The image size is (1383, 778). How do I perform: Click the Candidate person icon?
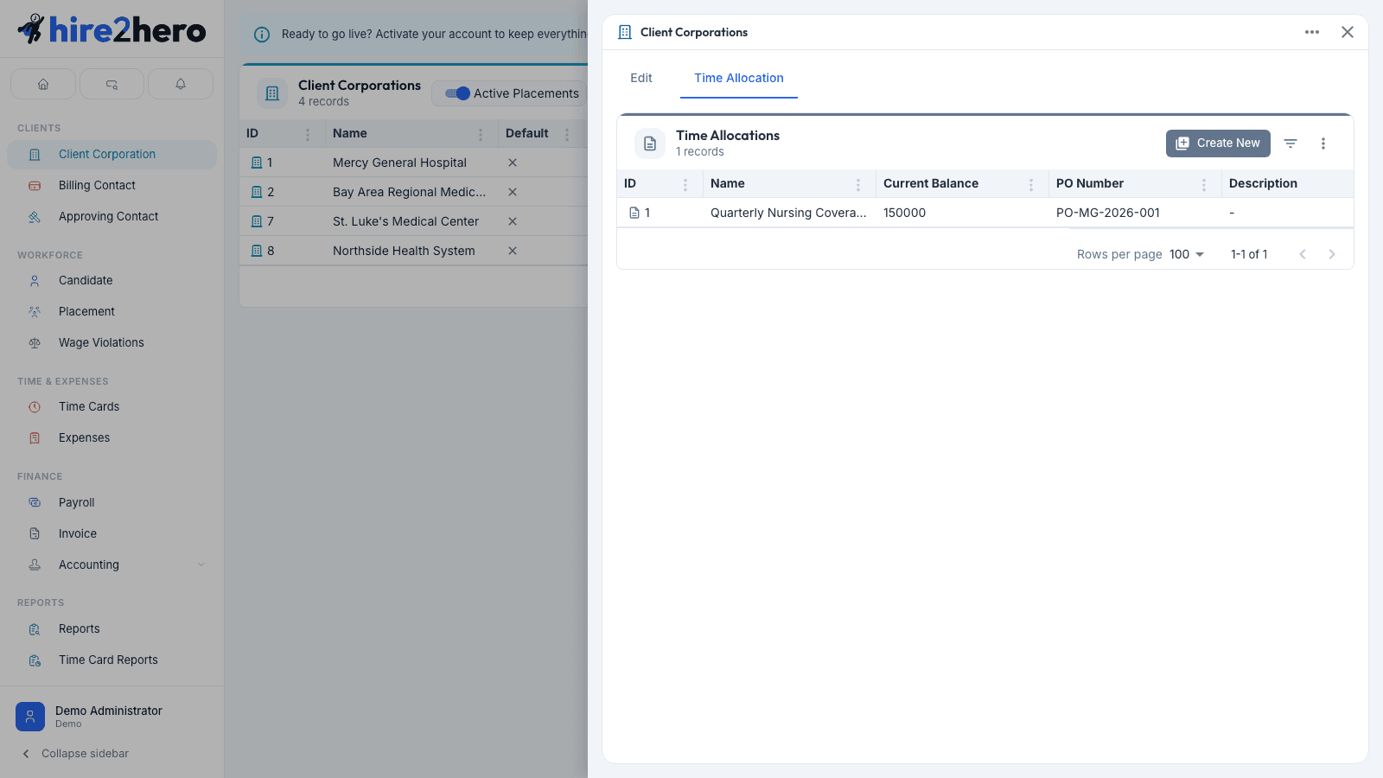35,281
